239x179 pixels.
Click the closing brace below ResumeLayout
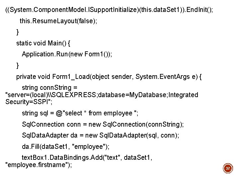coord(18,32)
